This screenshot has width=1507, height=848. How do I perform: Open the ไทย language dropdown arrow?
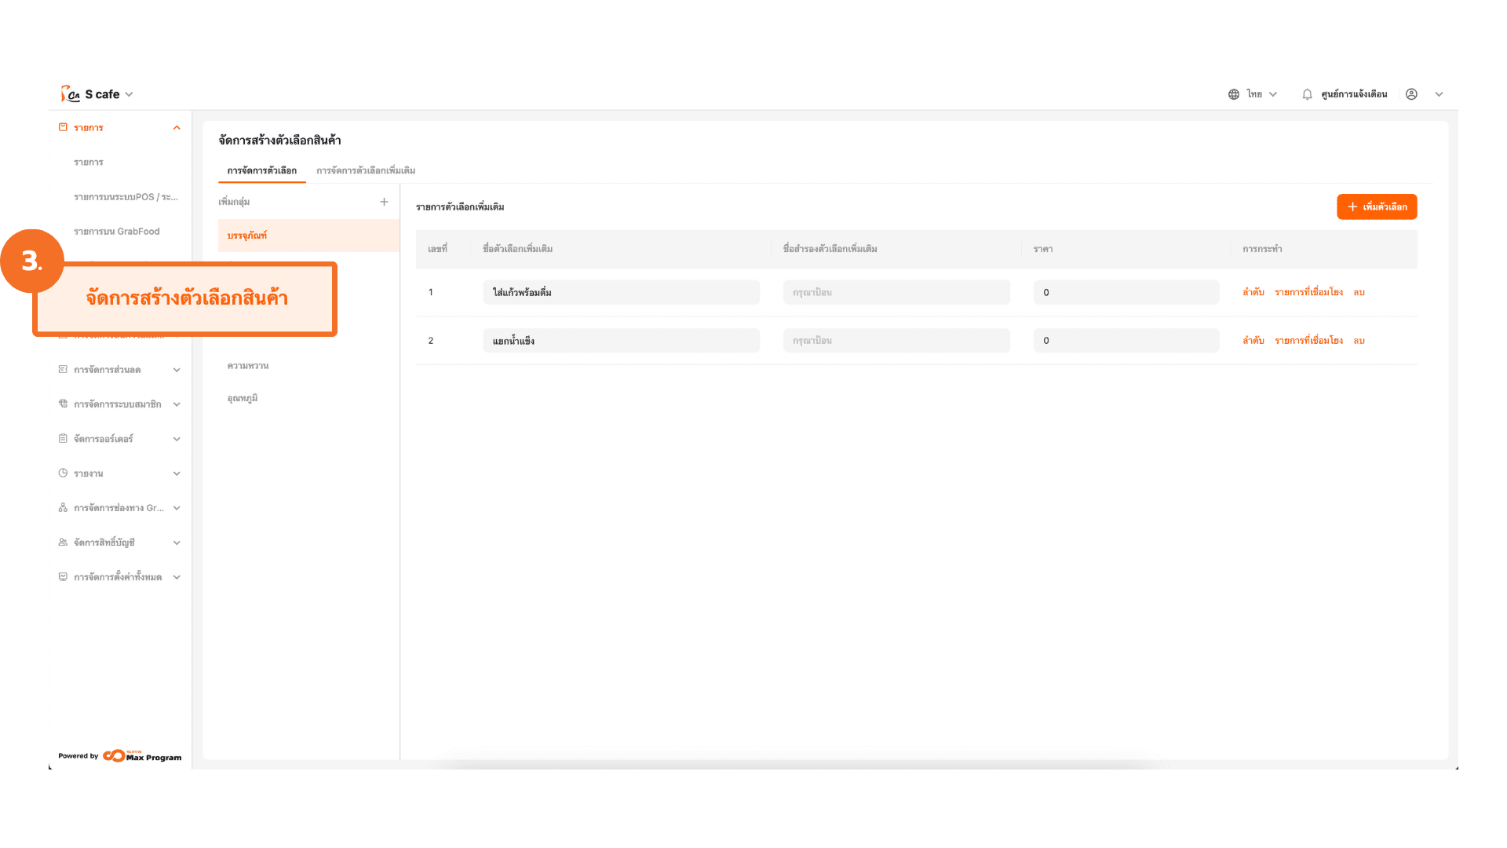tap(1273, 94)
